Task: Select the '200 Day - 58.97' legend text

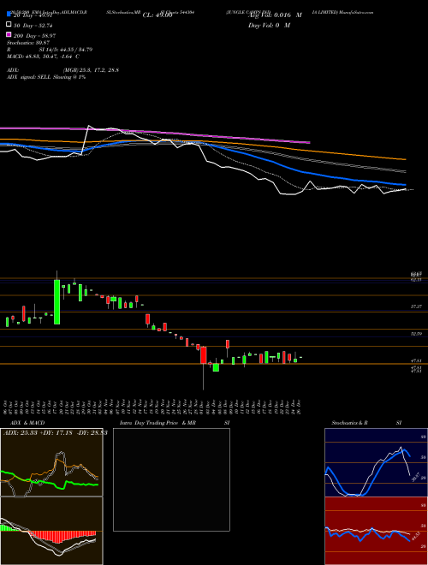Action: (x=34, y=35)
